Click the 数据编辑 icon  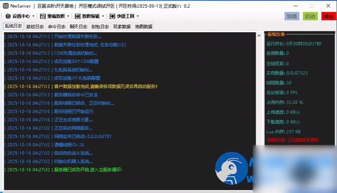point(78,16)
